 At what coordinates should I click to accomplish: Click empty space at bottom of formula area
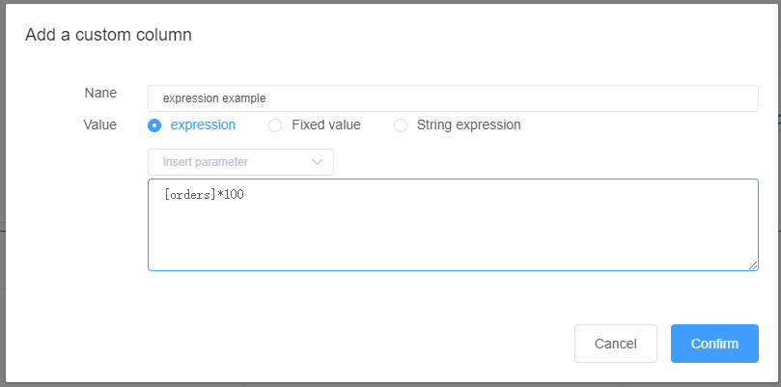coord(454,249)
